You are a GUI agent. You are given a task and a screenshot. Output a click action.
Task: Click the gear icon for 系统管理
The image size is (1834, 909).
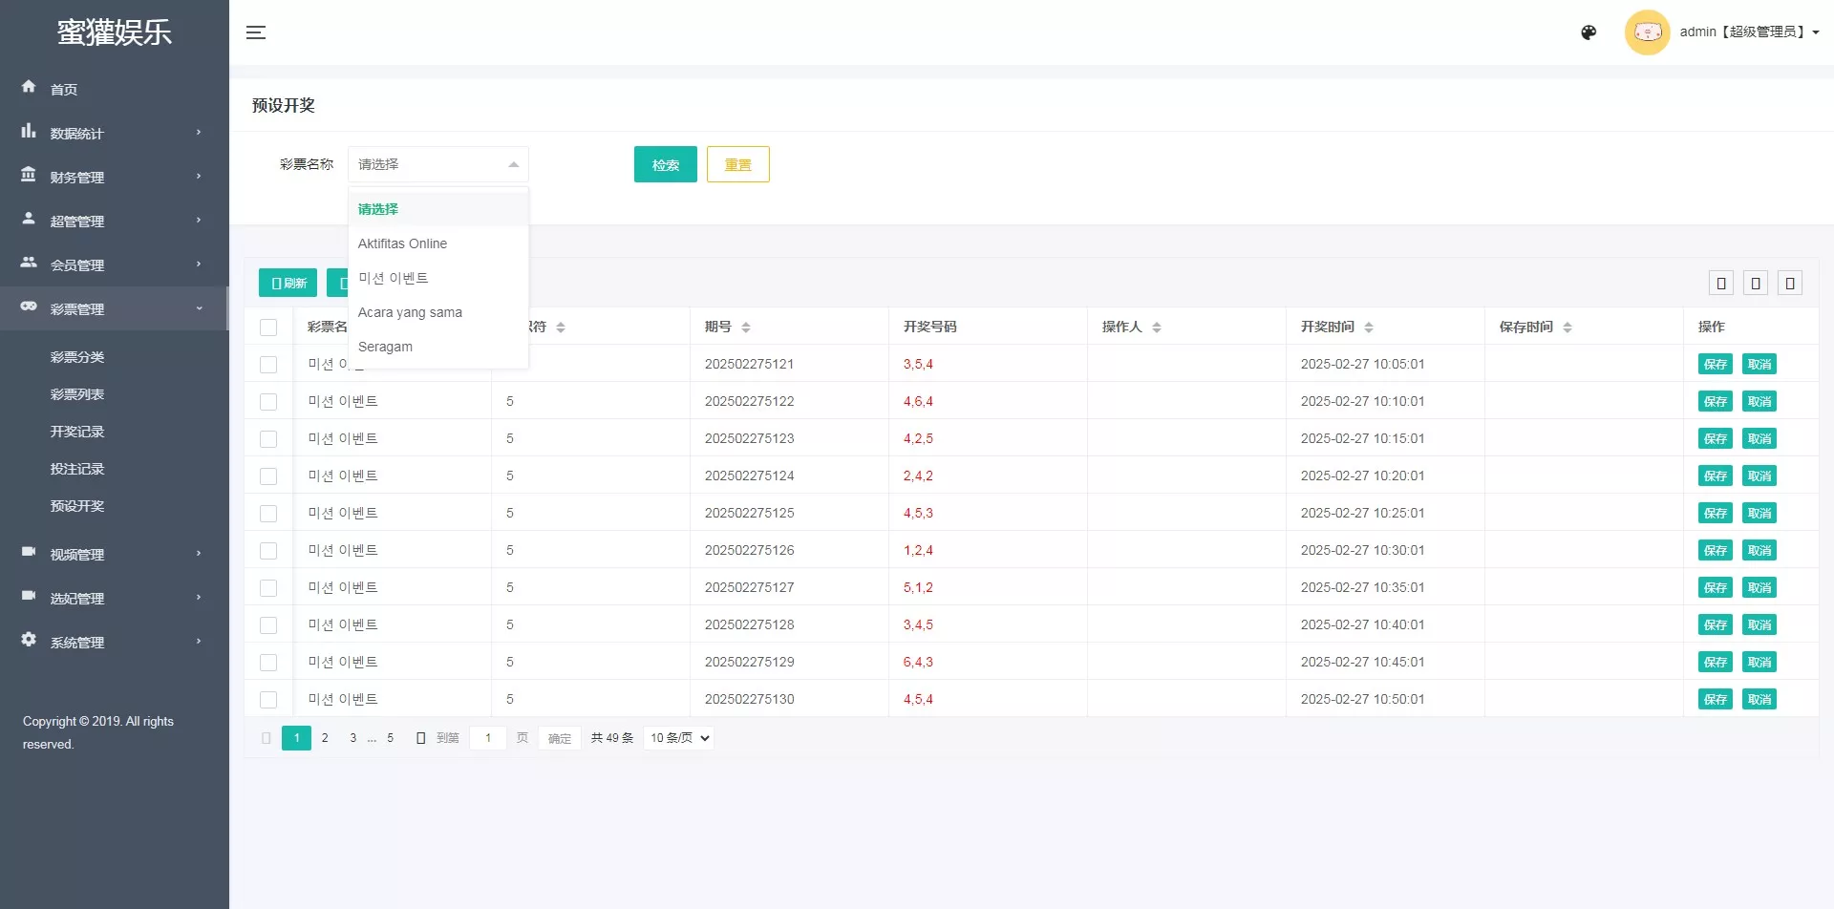coord(29,640)
